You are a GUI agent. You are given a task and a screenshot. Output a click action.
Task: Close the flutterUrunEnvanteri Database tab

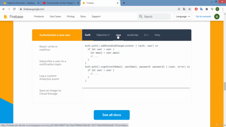[x=38, y=3]
